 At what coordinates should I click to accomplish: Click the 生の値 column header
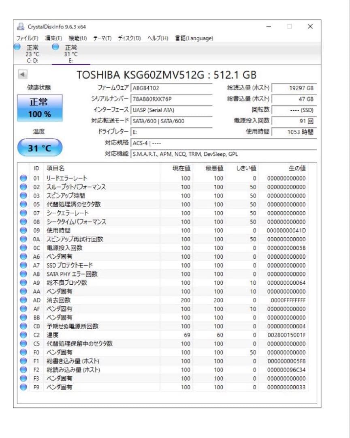(x=284, y=168)
